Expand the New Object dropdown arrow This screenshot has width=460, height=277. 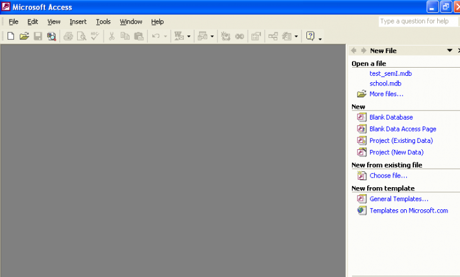(x=296, y=37)
